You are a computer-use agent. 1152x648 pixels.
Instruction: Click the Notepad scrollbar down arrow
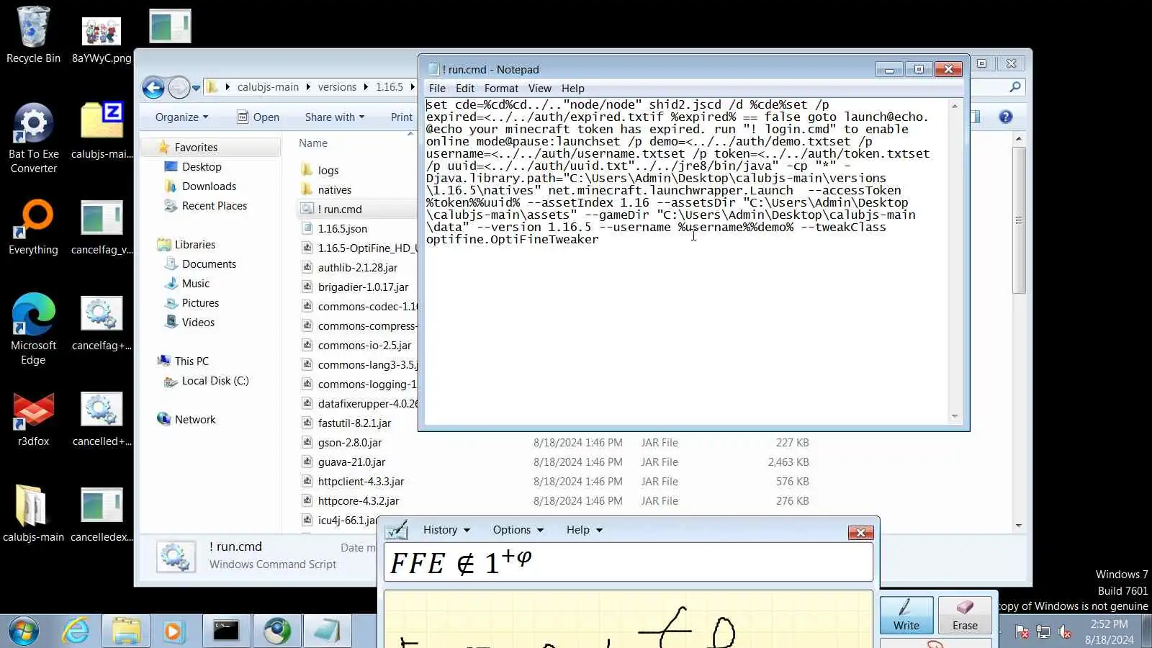955,416
